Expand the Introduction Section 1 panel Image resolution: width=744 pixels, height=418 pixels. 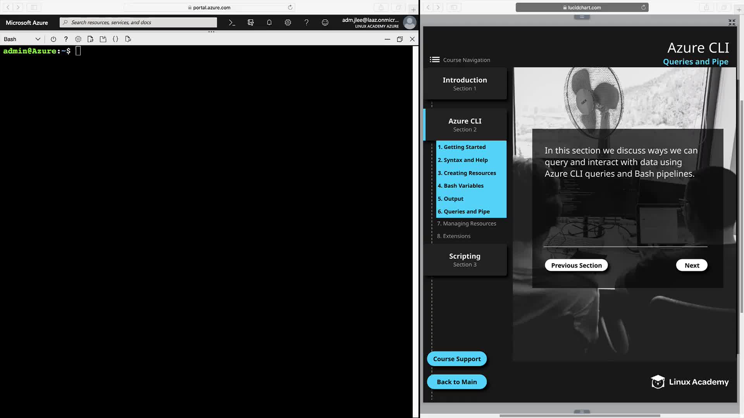(x=465, y=84)
